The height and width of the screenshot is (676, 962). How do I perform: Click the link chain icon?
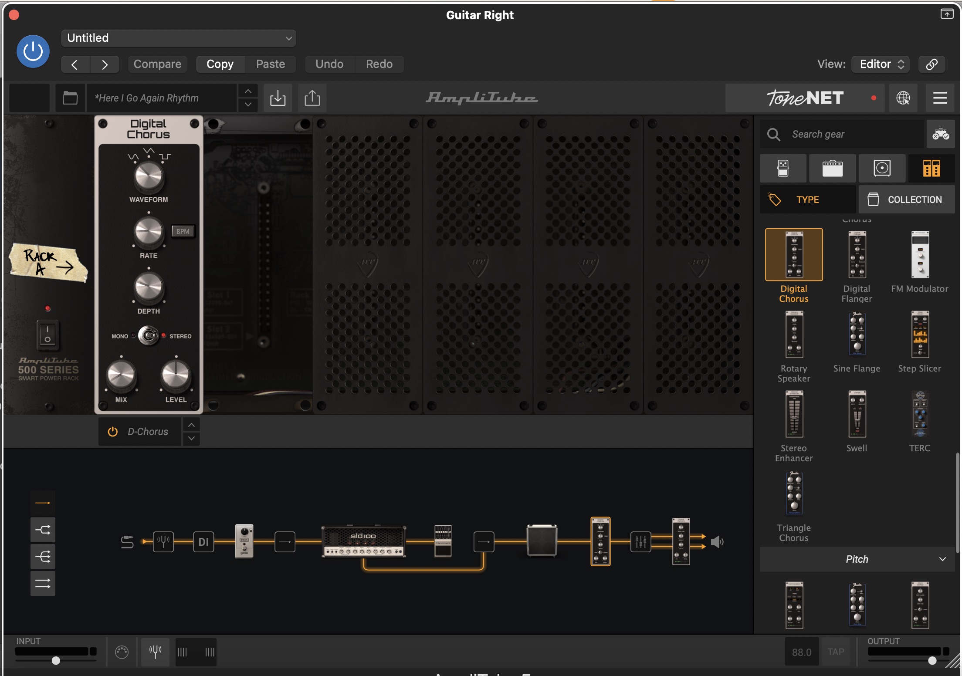click(932, 64)
